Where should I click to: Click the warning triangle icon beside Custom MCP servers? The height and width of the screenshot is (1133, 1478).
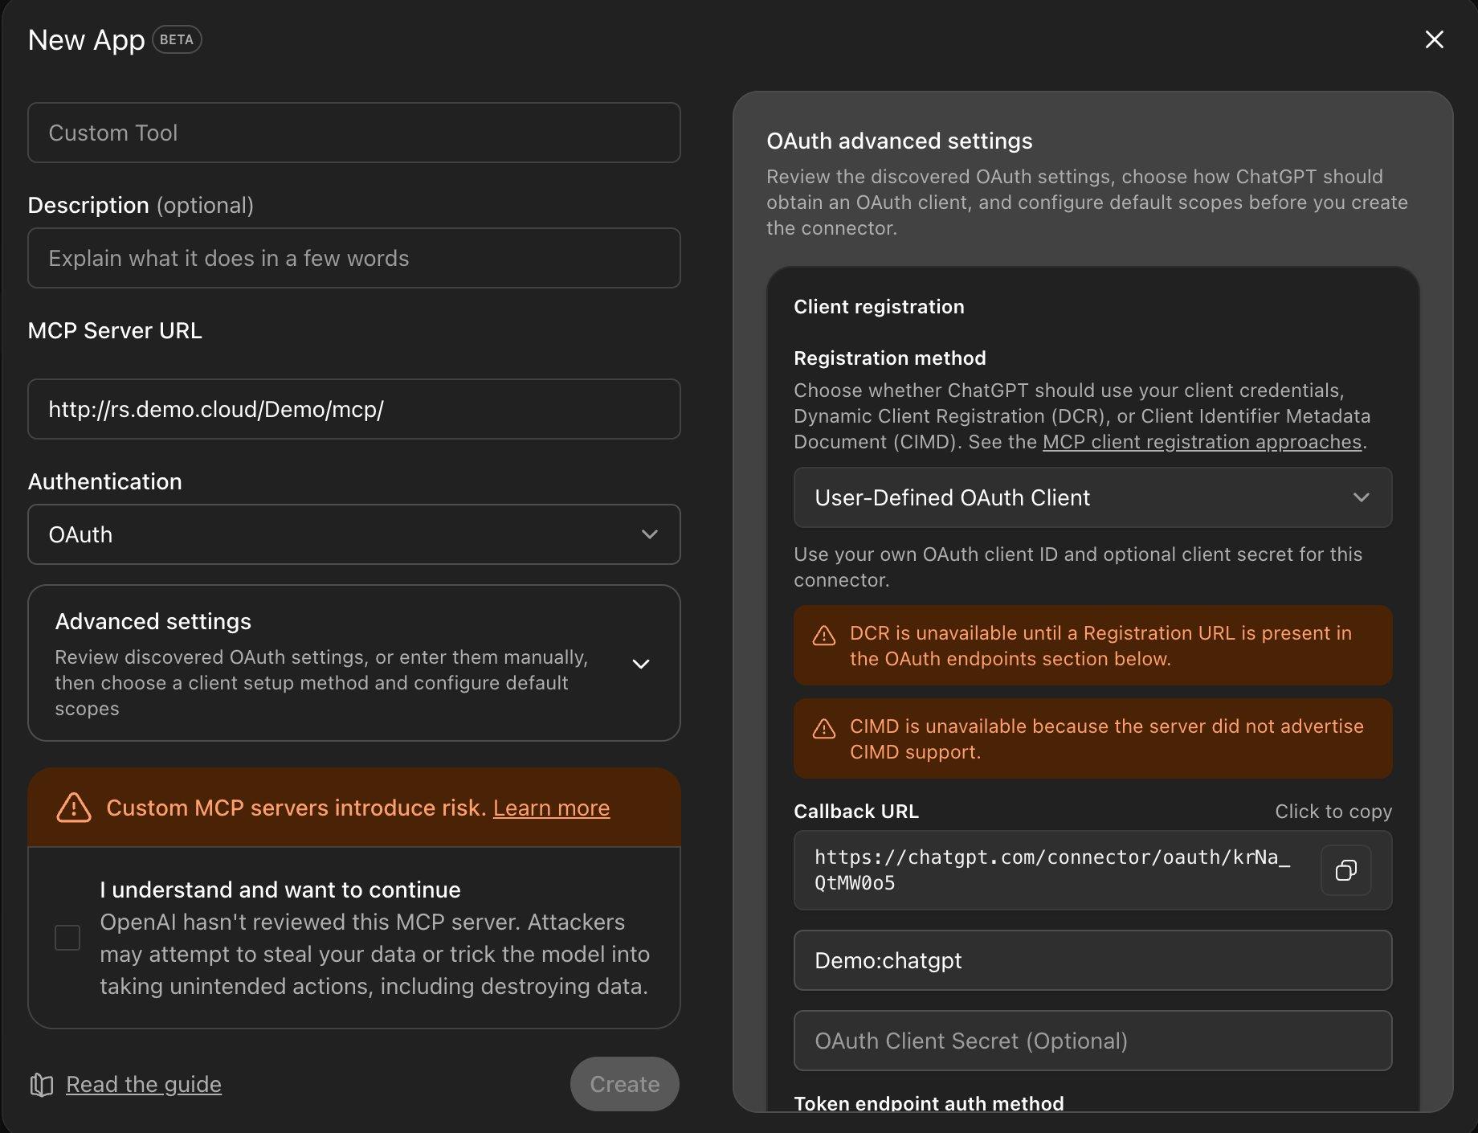click(x=74, y=808)
